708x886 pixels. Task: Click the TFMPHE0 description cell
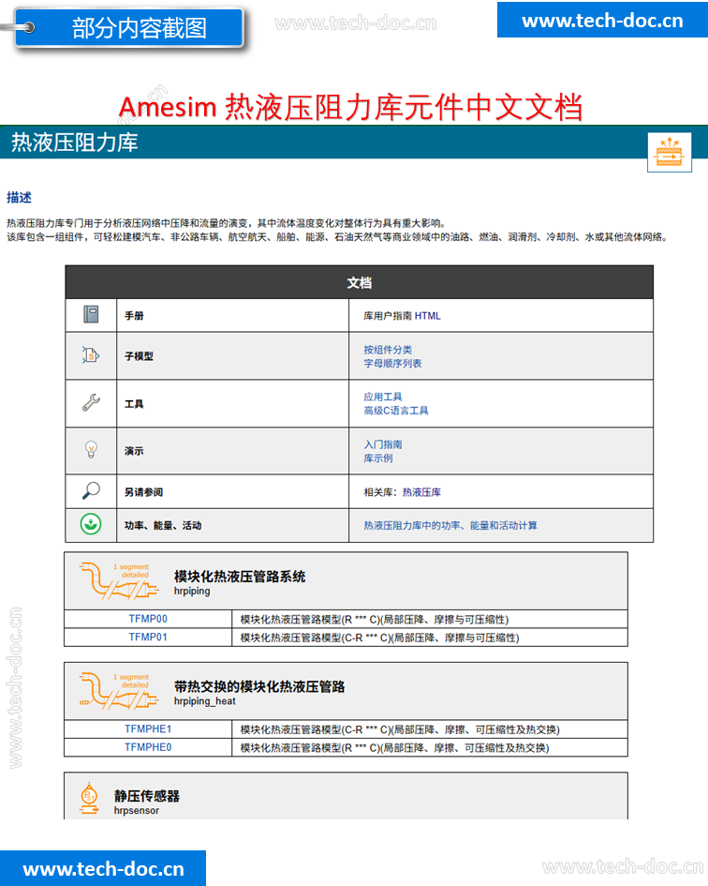[x=430, y=747]
